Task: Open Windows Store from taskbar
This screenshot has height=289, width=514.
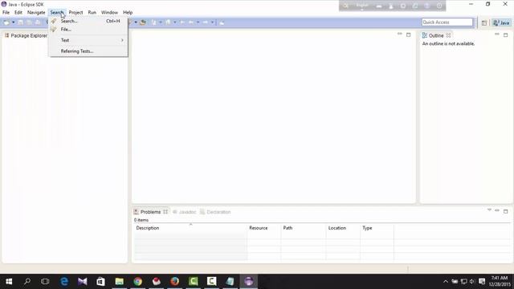Action: pos(100,282)
